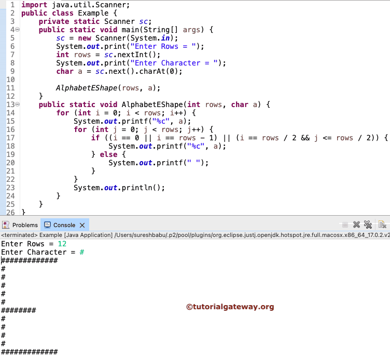The height and width of the screenshot is (356, 390).
Task: Click the entered rows value 12 in console
Action: (x=62, y=244)
